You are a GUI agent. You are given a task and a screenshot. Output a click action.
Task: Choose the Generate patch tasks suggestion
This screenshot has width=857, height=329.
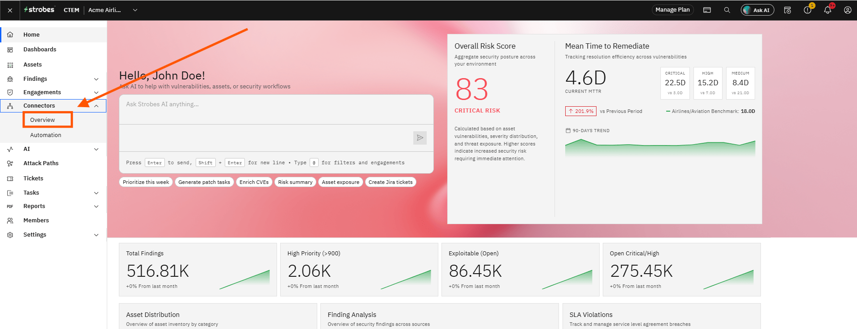point(204,182)
